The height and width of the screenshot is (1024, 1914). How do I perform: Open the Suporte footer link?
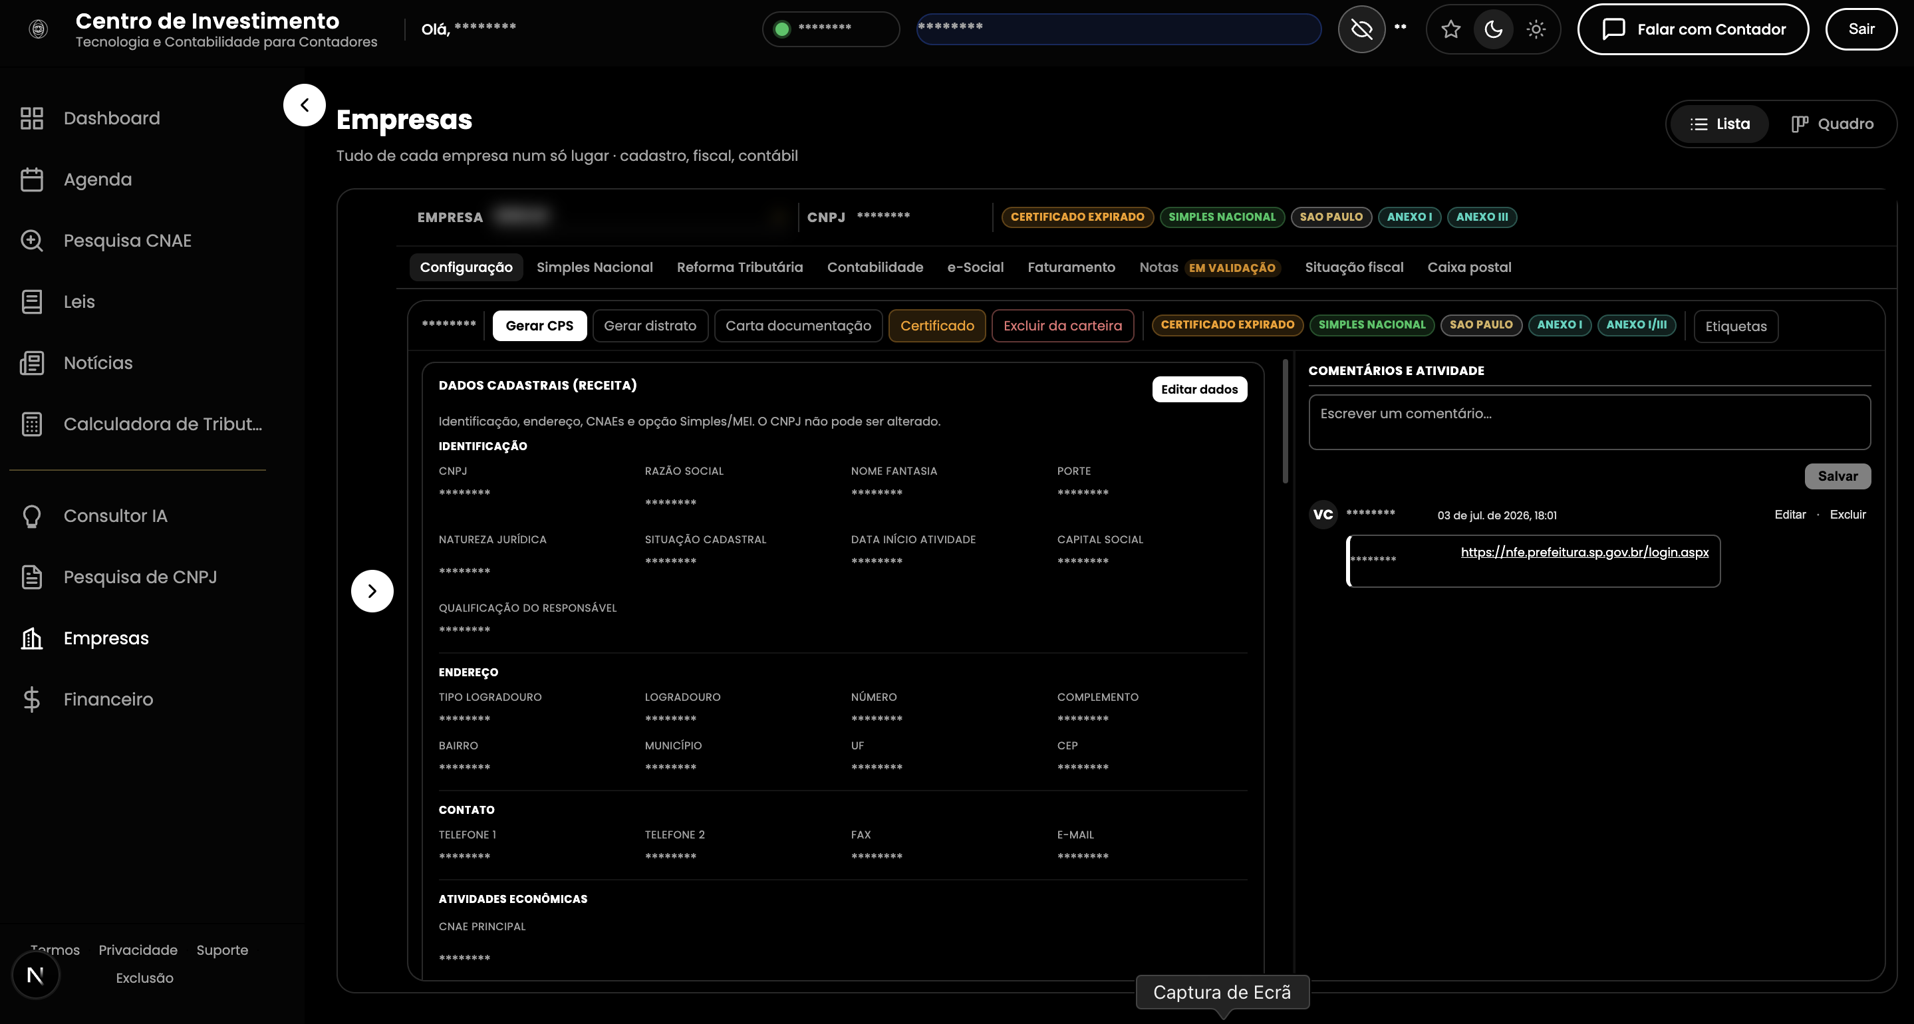coord(222,950)
